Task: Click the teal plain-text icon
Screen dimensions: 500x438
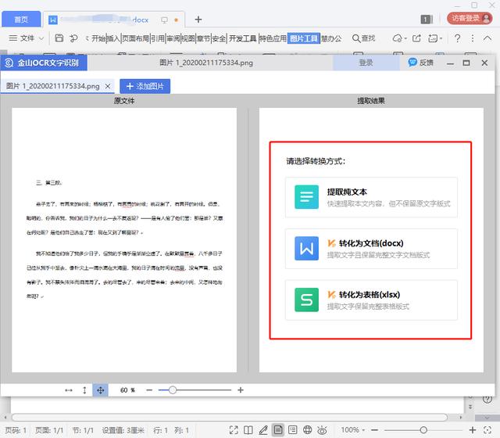Action: click(x=306, y=197)
